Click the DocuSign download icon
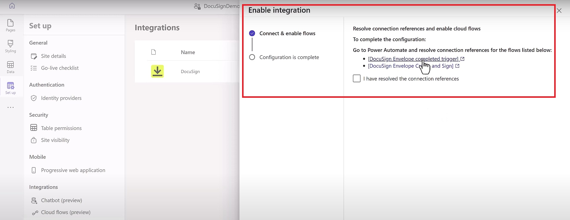The image size is (570, 220). [x=157, y=71]
